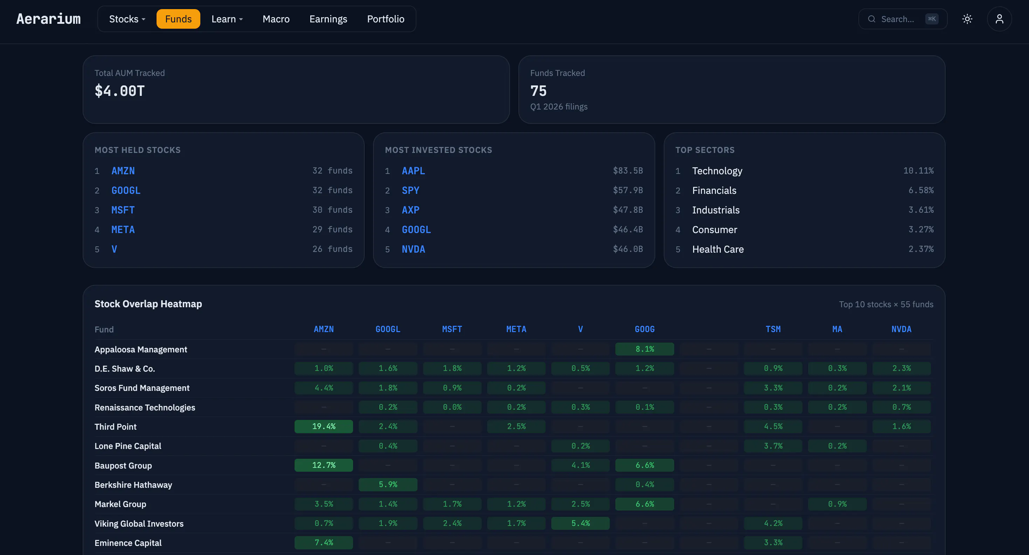Select MSFT in Most Held Stocks list
This screenshot has width=1029, height=555.
[123, 210]
